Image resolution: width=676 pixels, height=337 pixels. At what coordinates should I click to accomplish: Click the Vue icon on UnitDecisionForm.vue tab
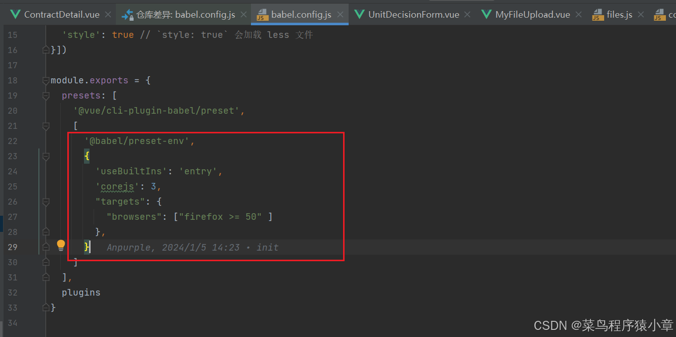coord(360,15)
